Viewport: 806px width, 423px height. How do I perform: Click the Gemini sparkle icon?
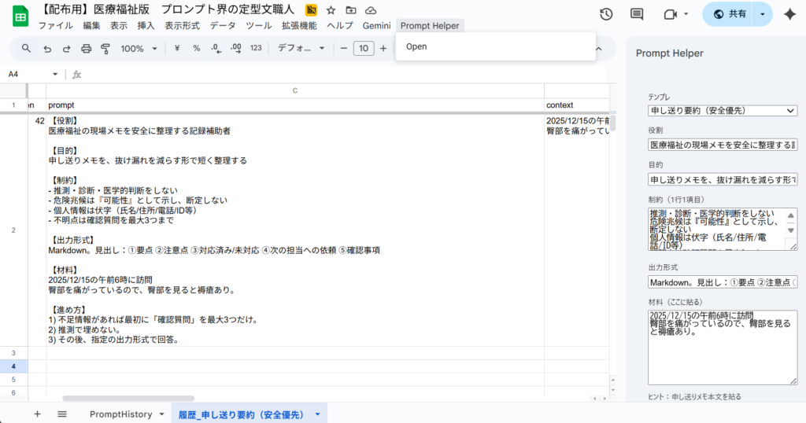(x=789, y=14)
